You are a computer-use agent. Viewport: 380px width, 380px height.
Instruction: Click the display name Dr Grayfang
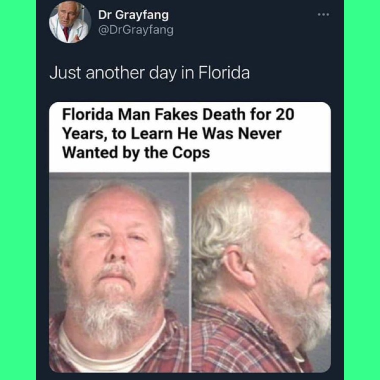[133, 15]
